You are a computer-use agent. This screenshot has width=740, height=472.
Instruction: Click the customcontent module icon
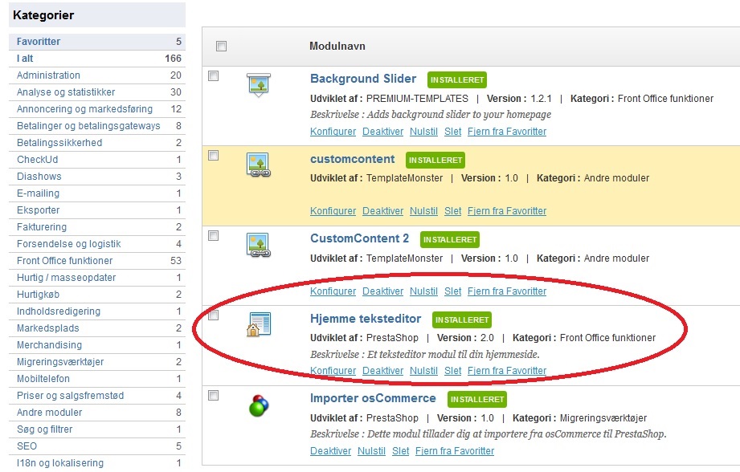259,165
